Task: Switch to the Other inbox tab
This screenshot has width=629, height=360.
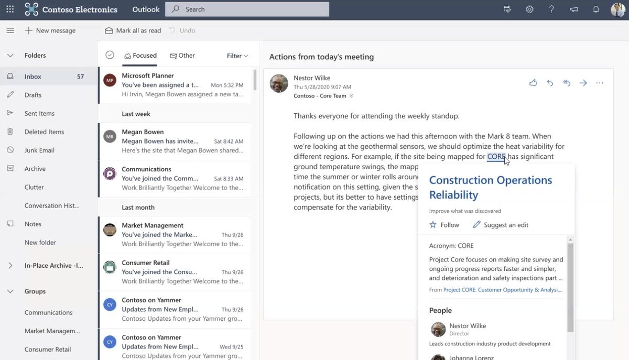Action: point(182,55)
